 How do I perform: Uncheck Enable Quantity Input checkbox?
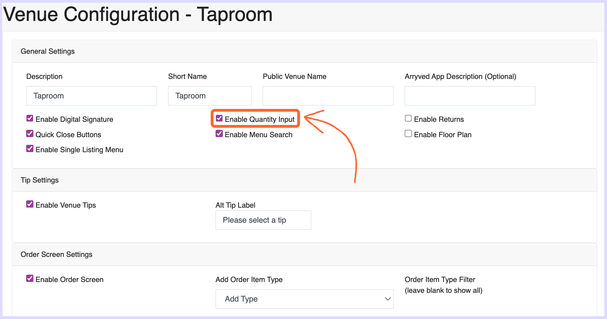point(219,119)
